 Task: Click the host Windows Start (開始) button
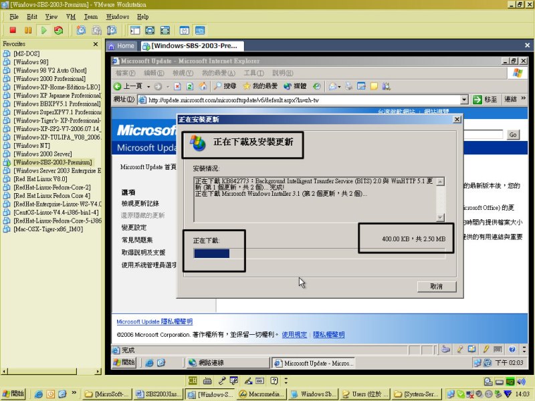point(13,394)
